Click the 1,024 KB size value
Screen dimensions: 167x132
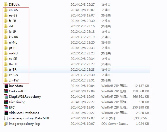click(x=143, y=123)
